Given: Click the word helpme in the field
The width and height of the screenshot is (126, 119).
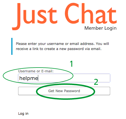Looking at the screenshot, I should pos(29,78).
